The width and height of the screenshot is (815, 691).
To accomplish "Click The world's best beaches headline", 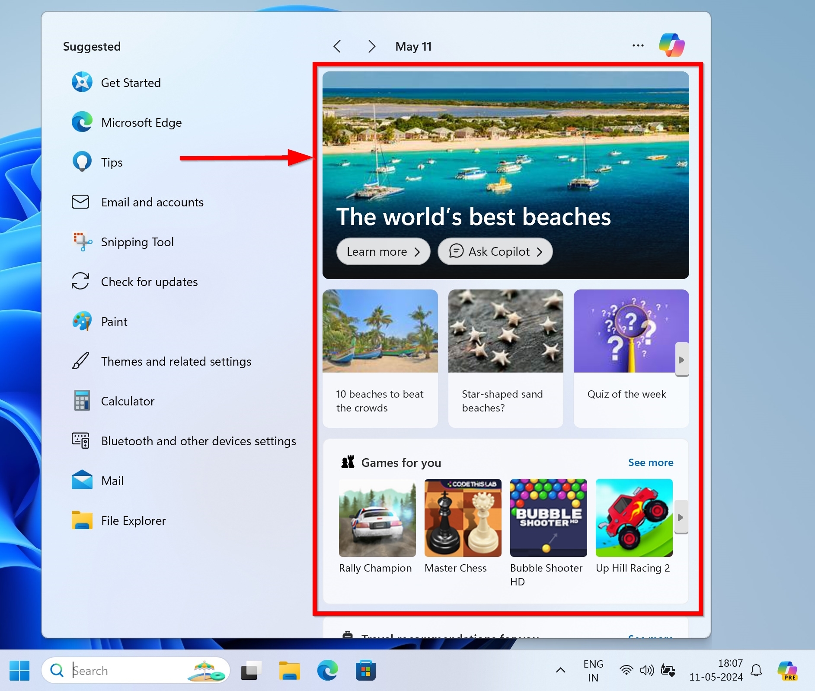I will [473, 216].
